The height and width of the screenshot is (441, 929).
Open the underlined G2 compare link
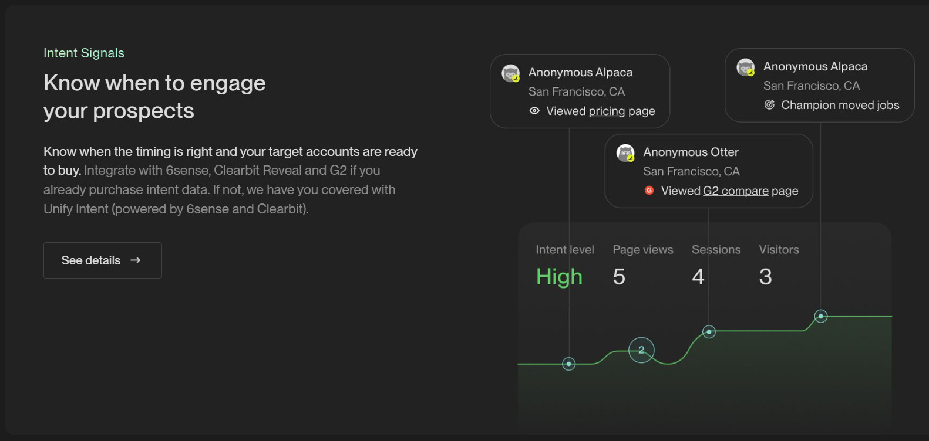(735, 191)
